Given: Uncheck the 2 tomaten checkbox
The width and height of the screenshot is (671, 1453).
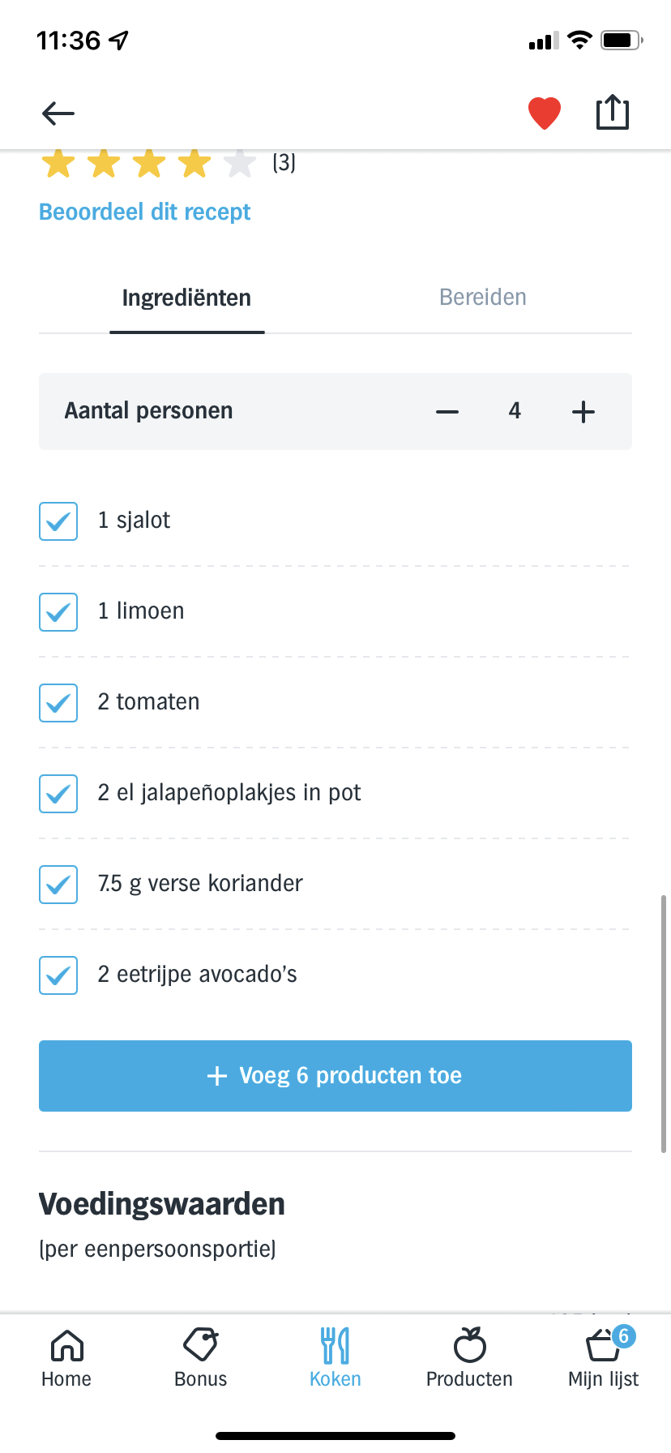Looking at the screenshot, I should [58, 703].
